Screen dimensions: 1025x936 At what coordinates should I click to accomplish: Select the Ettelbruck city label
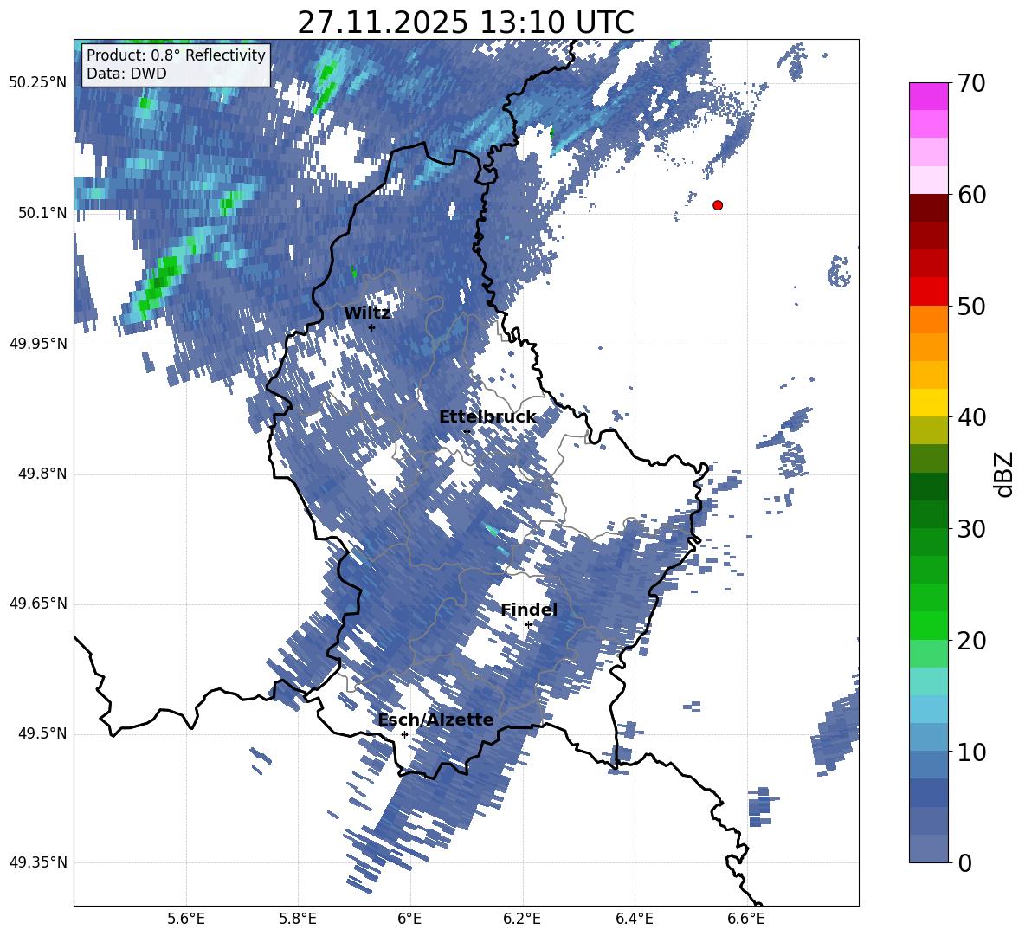point(487,417)
